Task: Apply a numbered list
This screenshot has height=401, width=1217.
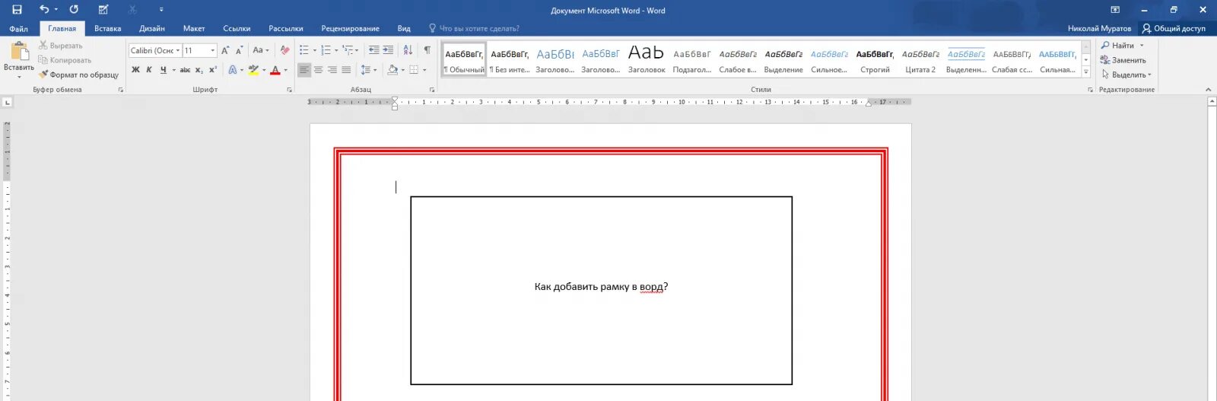Action: 326,50
